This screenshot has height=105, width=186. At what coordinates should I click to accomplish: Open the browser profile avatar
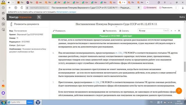click(x=3, y=2)
